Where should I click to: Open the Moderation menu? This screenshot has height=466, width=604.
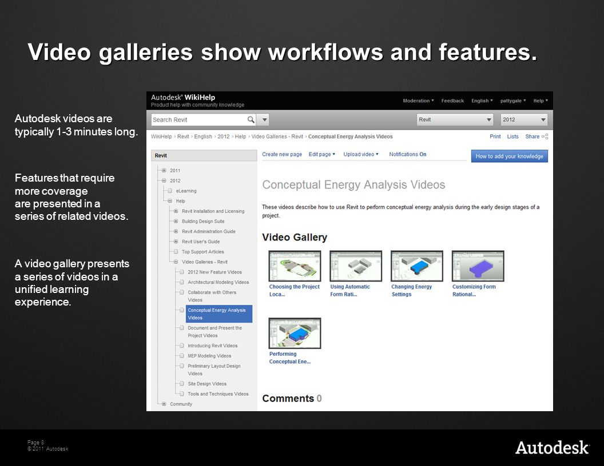tap(418, 101)
